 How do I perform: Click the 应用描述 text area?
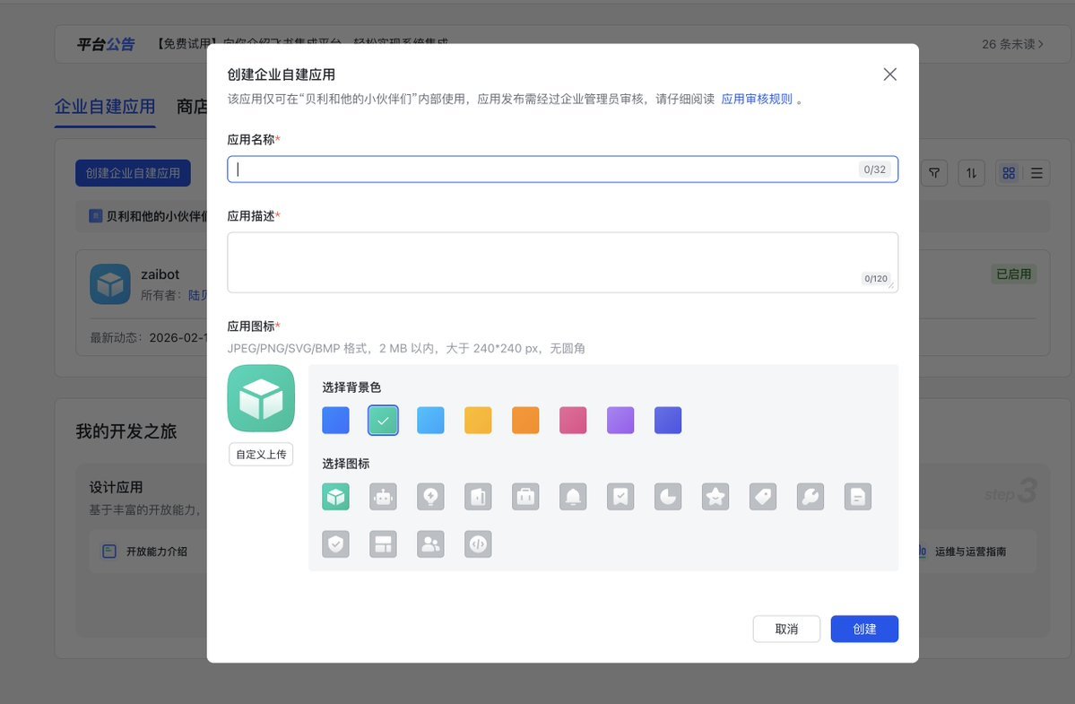pyautogui.click(x=563, y=263)
